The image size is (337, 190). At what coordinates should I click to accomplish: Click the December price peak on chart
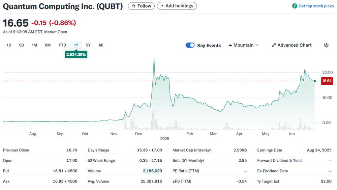[154, 59]
